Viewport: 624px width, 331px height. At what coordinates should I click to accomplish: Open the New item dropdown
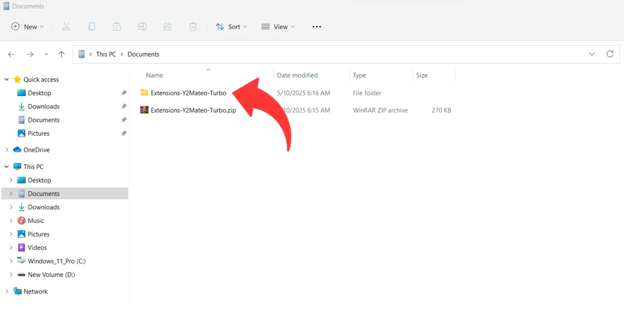(x=27, y=27)
